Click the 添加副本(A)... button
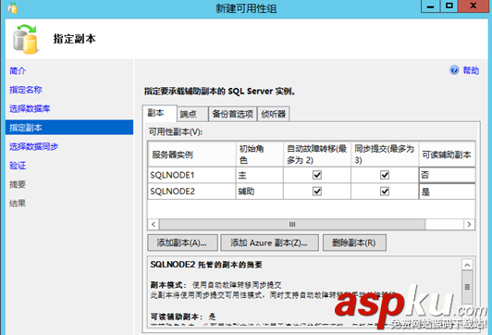 (182, 242)
